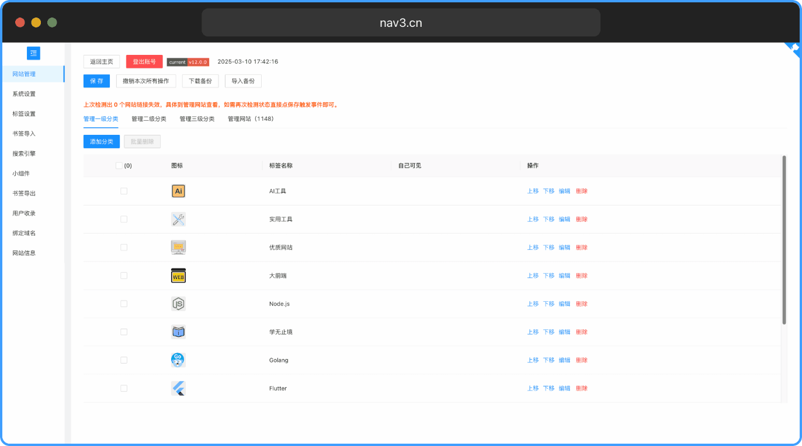
Task: Edit the 优质网站 category
Action: (564, 248)
